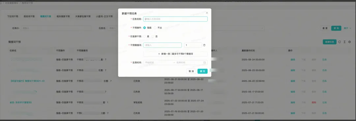Expand filters with 展开 chevron

point(347,28)
